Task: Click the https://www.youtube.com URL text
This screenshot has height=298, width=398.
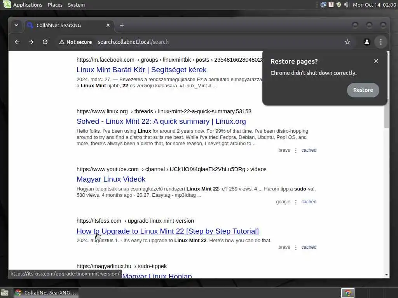Action: coord(108,169)
